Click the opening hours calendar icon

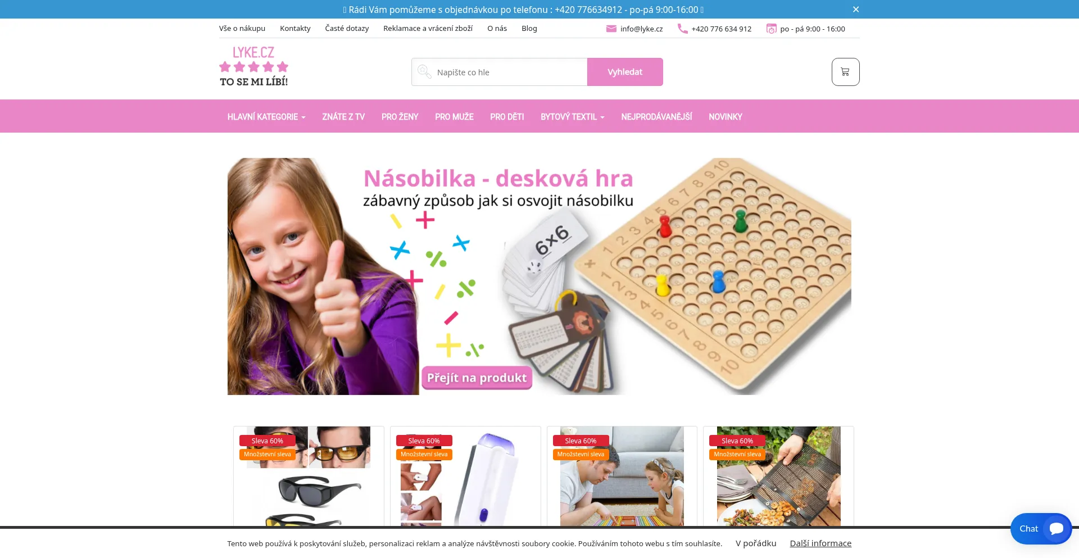pos(772,29)
